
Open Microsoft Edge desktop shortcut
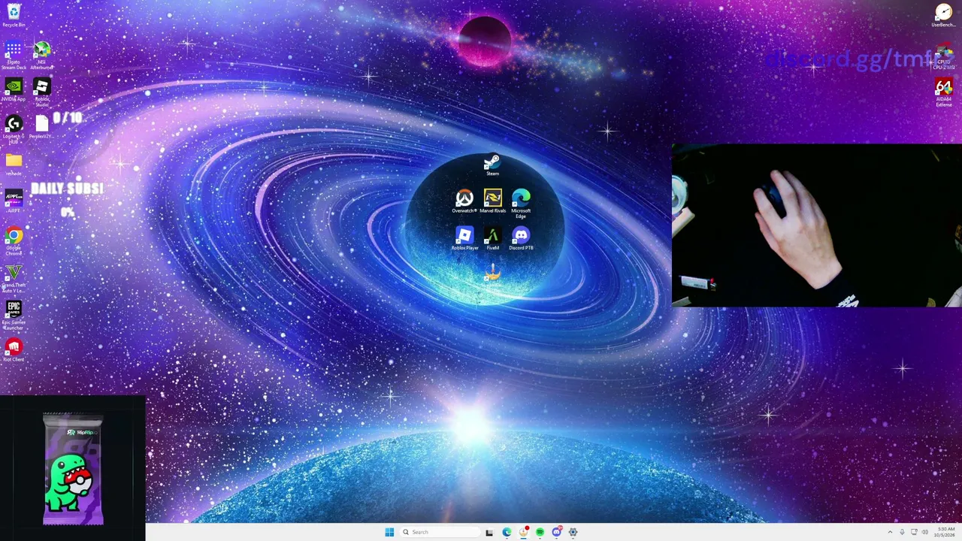pyautogui.click(x=521, y=204)
